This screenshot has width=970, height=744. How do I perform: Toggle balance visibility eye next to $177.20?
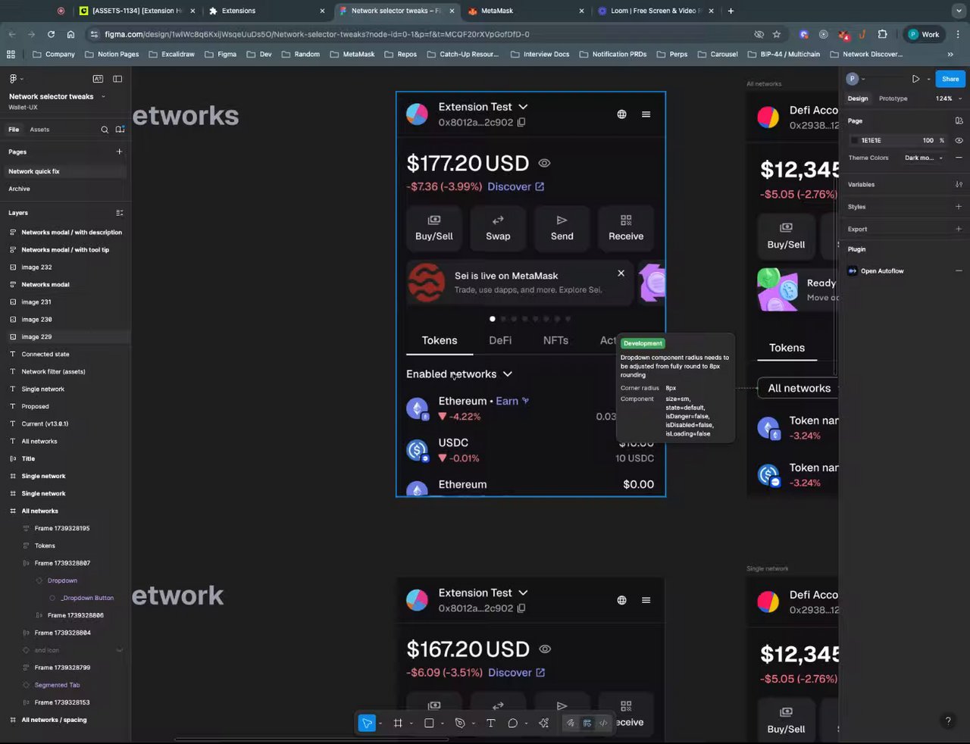544,163
